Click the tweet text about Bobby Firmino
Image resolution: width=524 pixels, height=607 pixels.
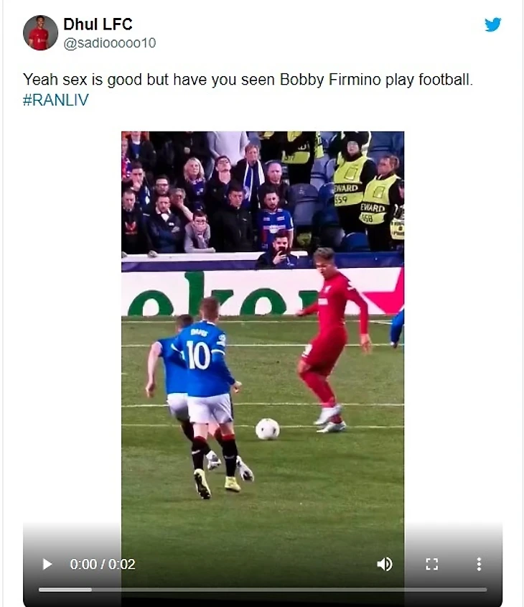[x=248, y=79]
